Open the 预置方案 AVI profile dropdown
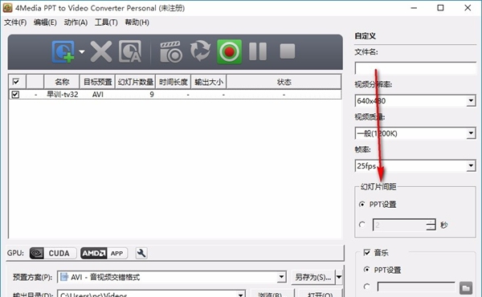The width and height of the screenshot is (482, 297). click(x=281, y=277)
